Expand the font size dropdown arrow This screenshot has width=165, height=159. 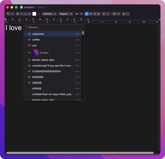pyautogui.click(x=81, y=14)
